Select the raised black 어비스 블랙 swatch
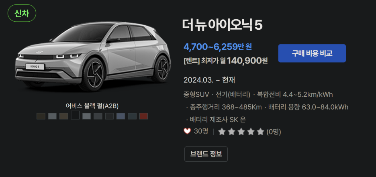This screenshot has height=177, width=376. [75, 115]
